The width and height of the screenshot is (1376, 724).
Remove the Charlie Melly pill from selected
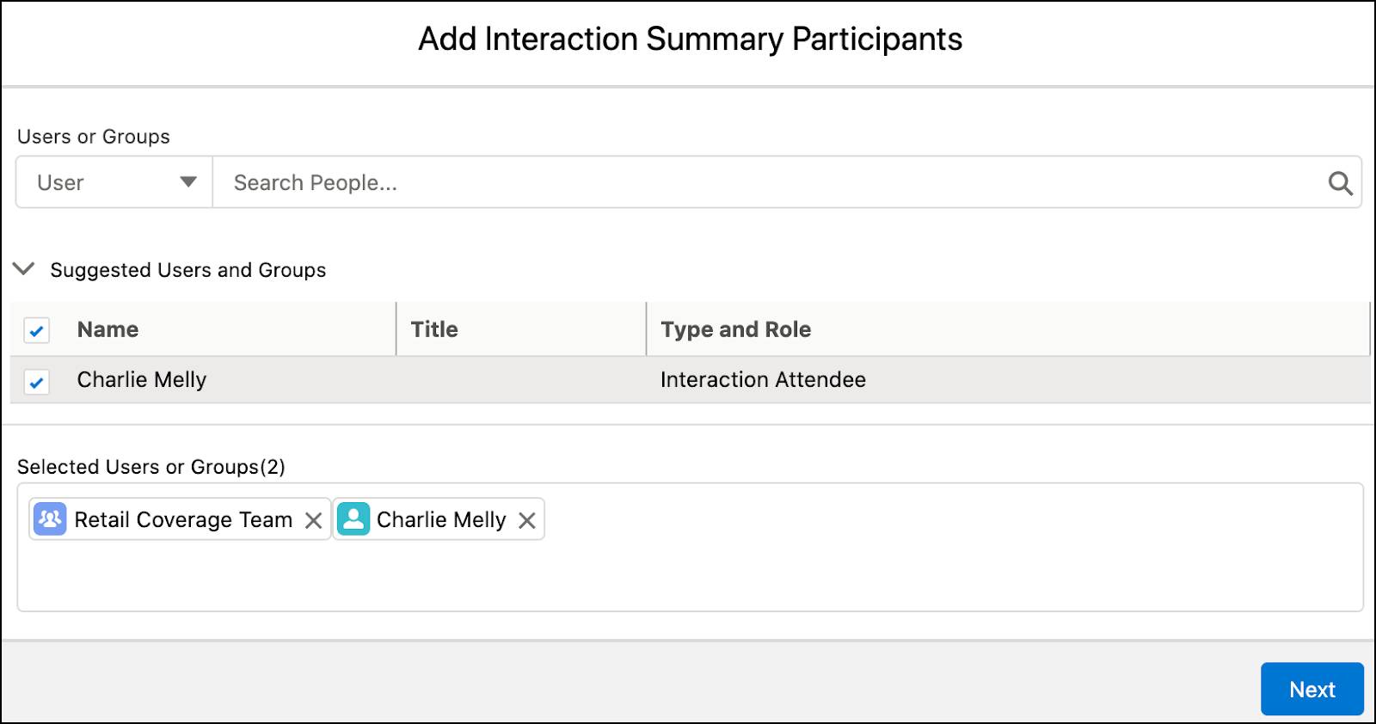[527, 520]
